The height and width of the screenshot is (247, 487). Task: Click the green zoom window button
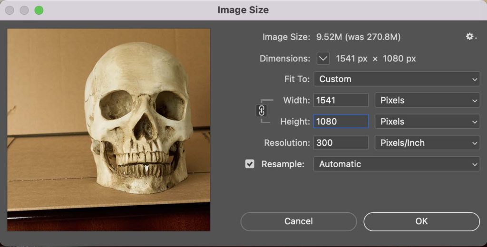39,10
